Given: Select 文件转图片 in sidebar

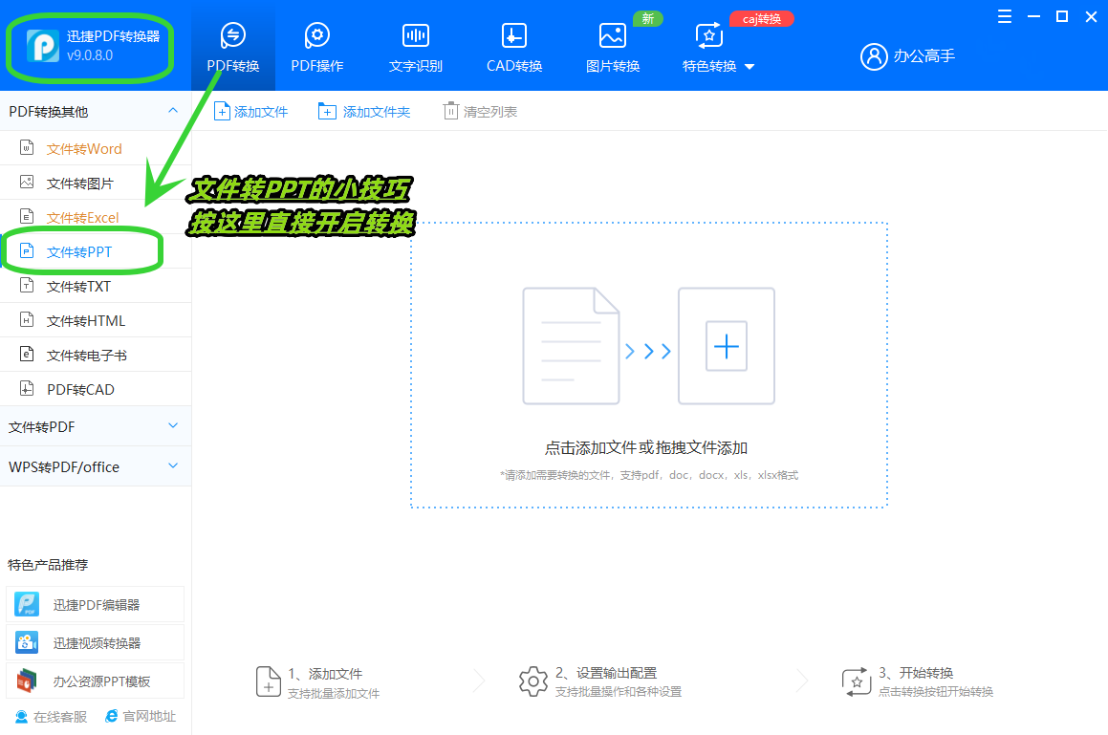Looking at the screenshot, I should click(x=96, y=184).
